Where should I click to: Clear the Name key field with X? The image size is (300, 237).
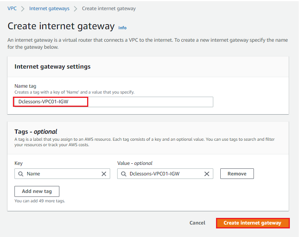pos(104,174)
